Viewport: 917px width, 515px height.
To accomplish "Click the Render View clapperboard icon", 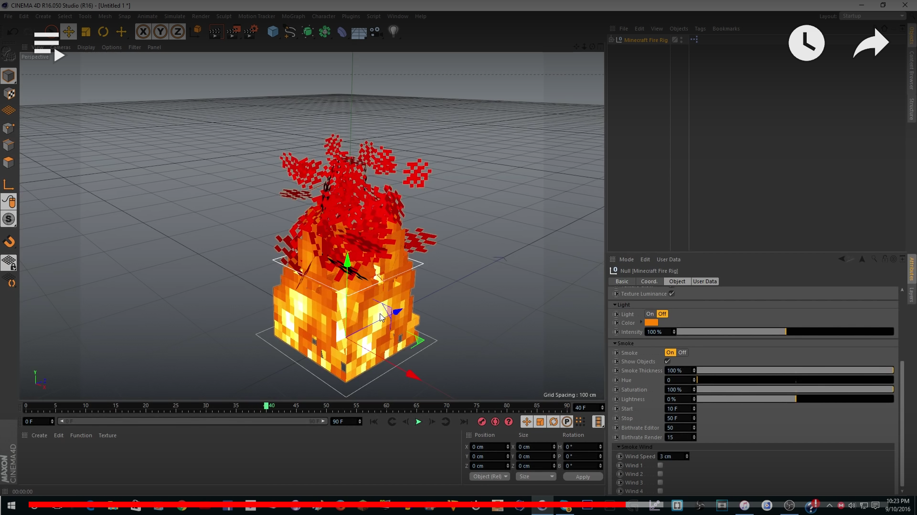I will tap(215, 32).
